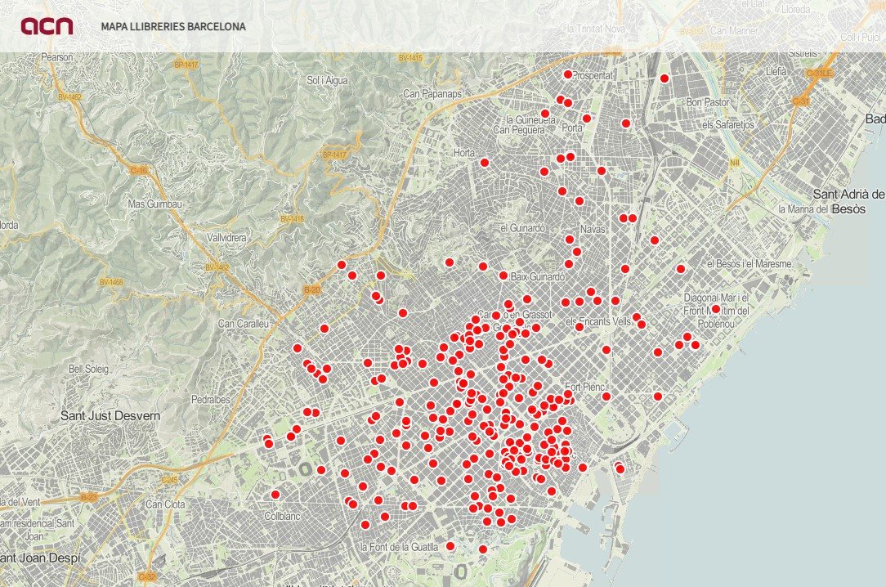Click the C-32 road shield
This screenshot has width=886, height=587.
pos(147,576)
